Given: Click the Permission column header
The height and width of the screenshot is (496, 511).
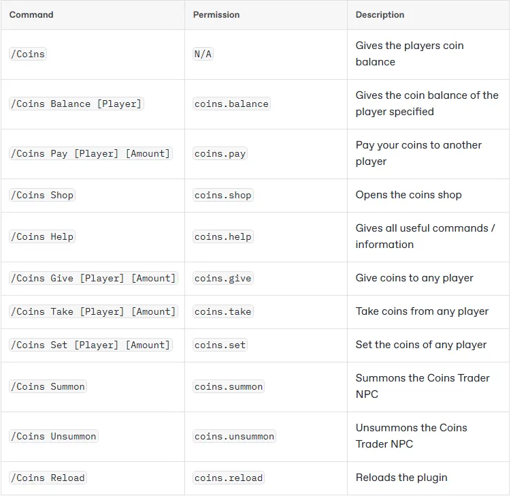Looking at the screenshot, I should pos(216,14).
